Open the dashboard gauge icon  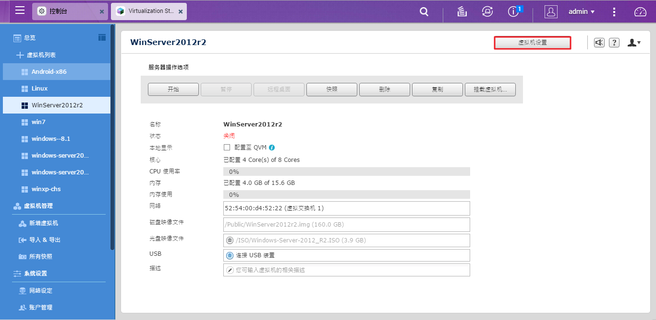pyautogui.click(x=641, y=12)
